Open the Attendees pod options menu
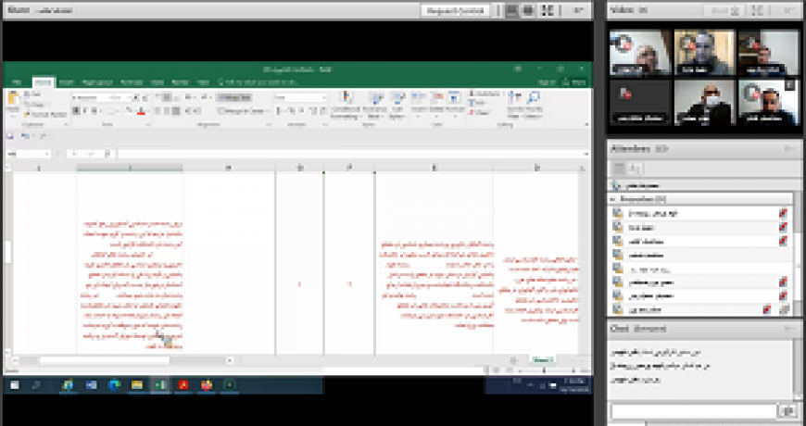806x426 pixels. pyautogui.click(x=789, y=149)
